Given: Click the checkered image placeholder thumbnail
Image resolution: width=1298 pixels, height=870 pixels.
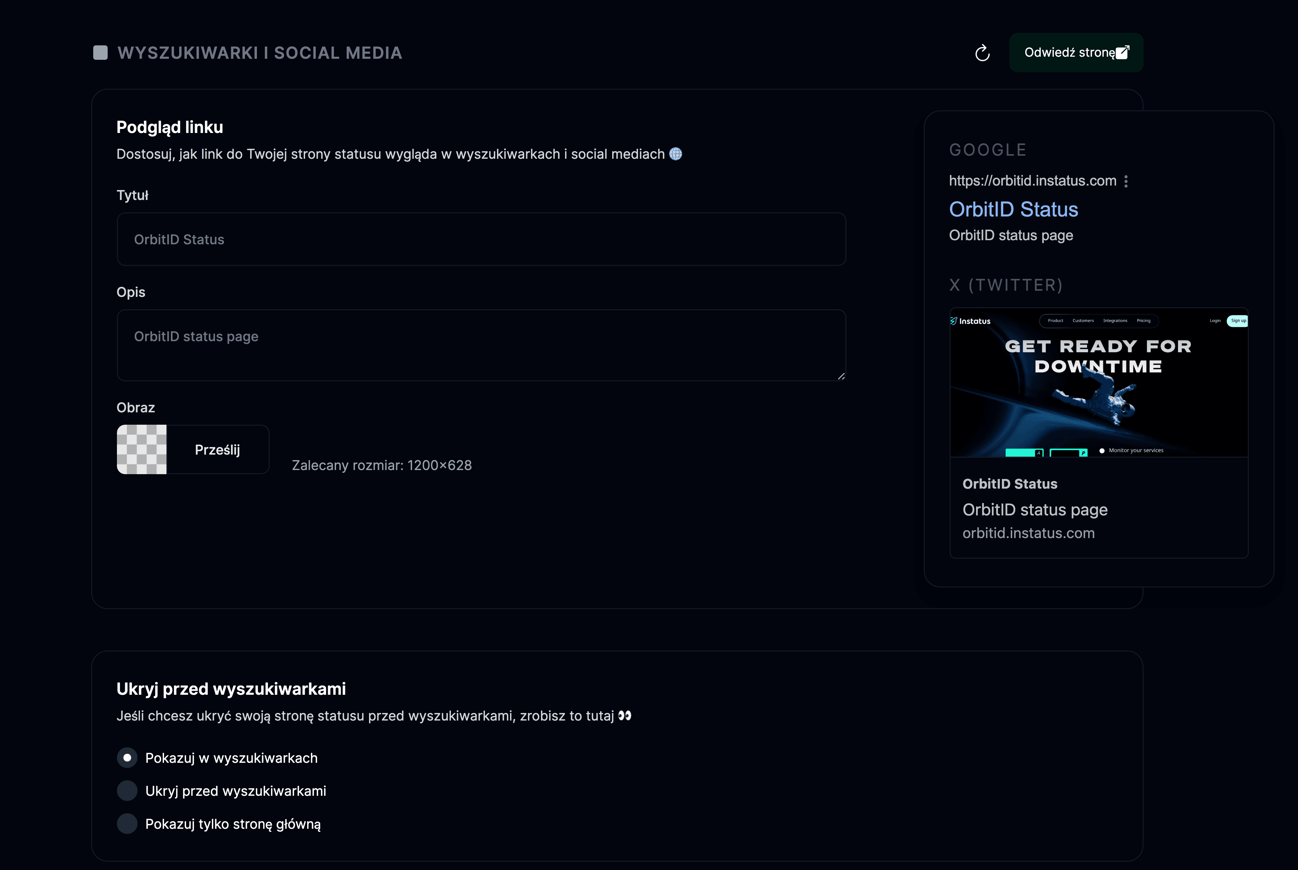Looking at the screenshot, I should tap(142, 449).
